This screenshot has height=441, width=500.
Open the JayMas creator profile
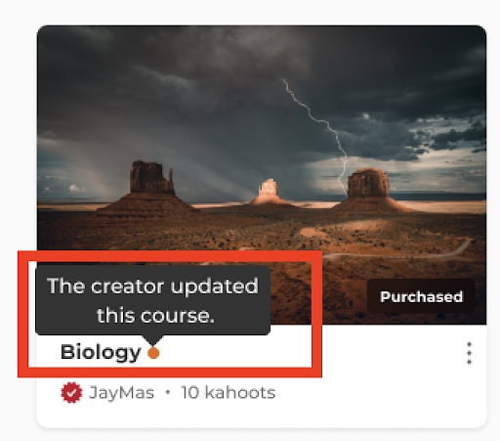pos(121,392)
